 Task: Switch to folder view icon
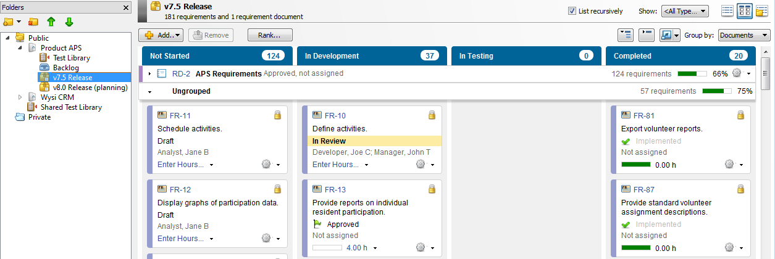(761, 11)
